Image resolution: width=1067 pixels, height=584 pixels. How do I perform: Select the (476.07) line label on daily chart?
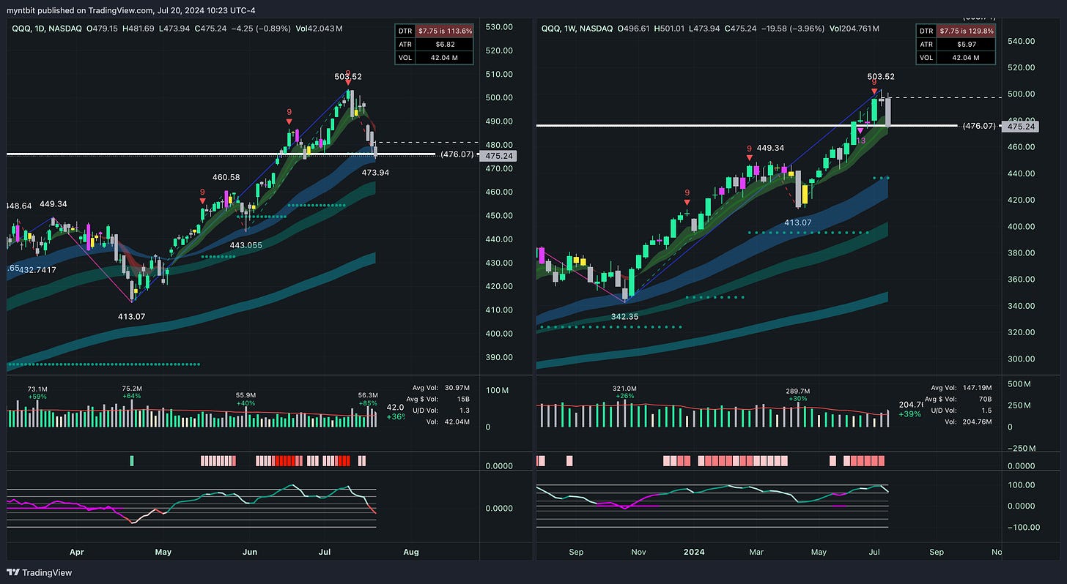(458, 154)
